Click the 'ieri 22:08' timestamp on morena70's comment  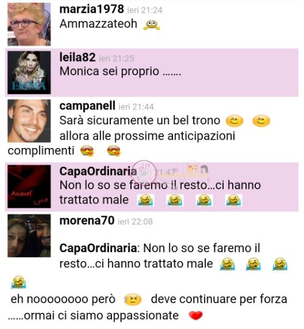135,222
